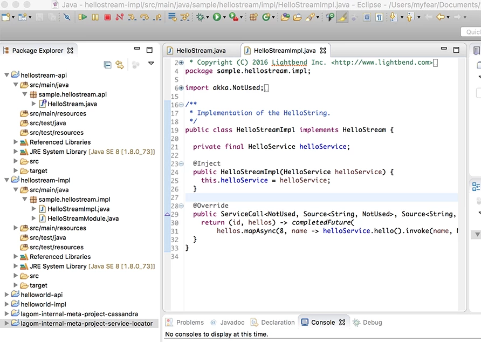Fold the Javadoc comment at line 16

point(181,105)
